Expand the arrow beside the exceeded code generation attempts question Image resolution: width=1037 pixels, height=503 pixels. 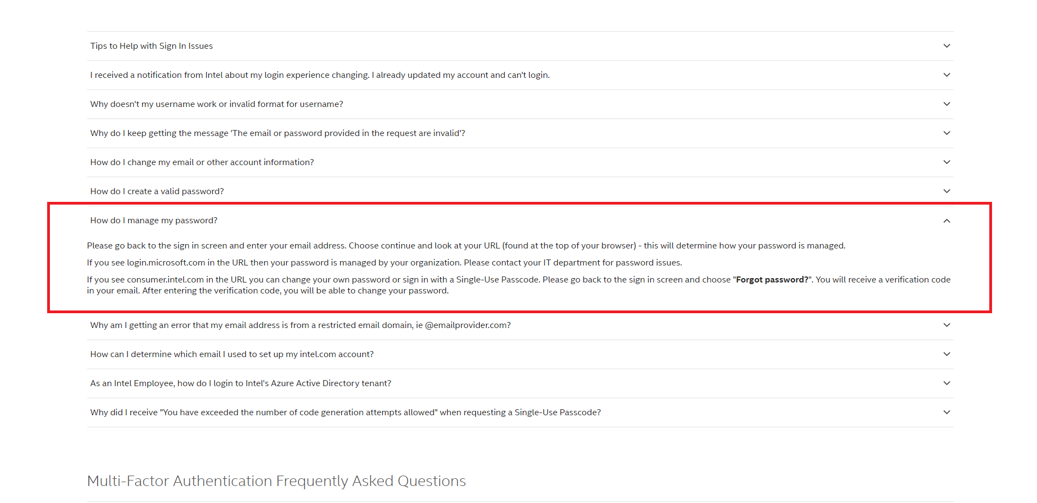coord(947,412)
